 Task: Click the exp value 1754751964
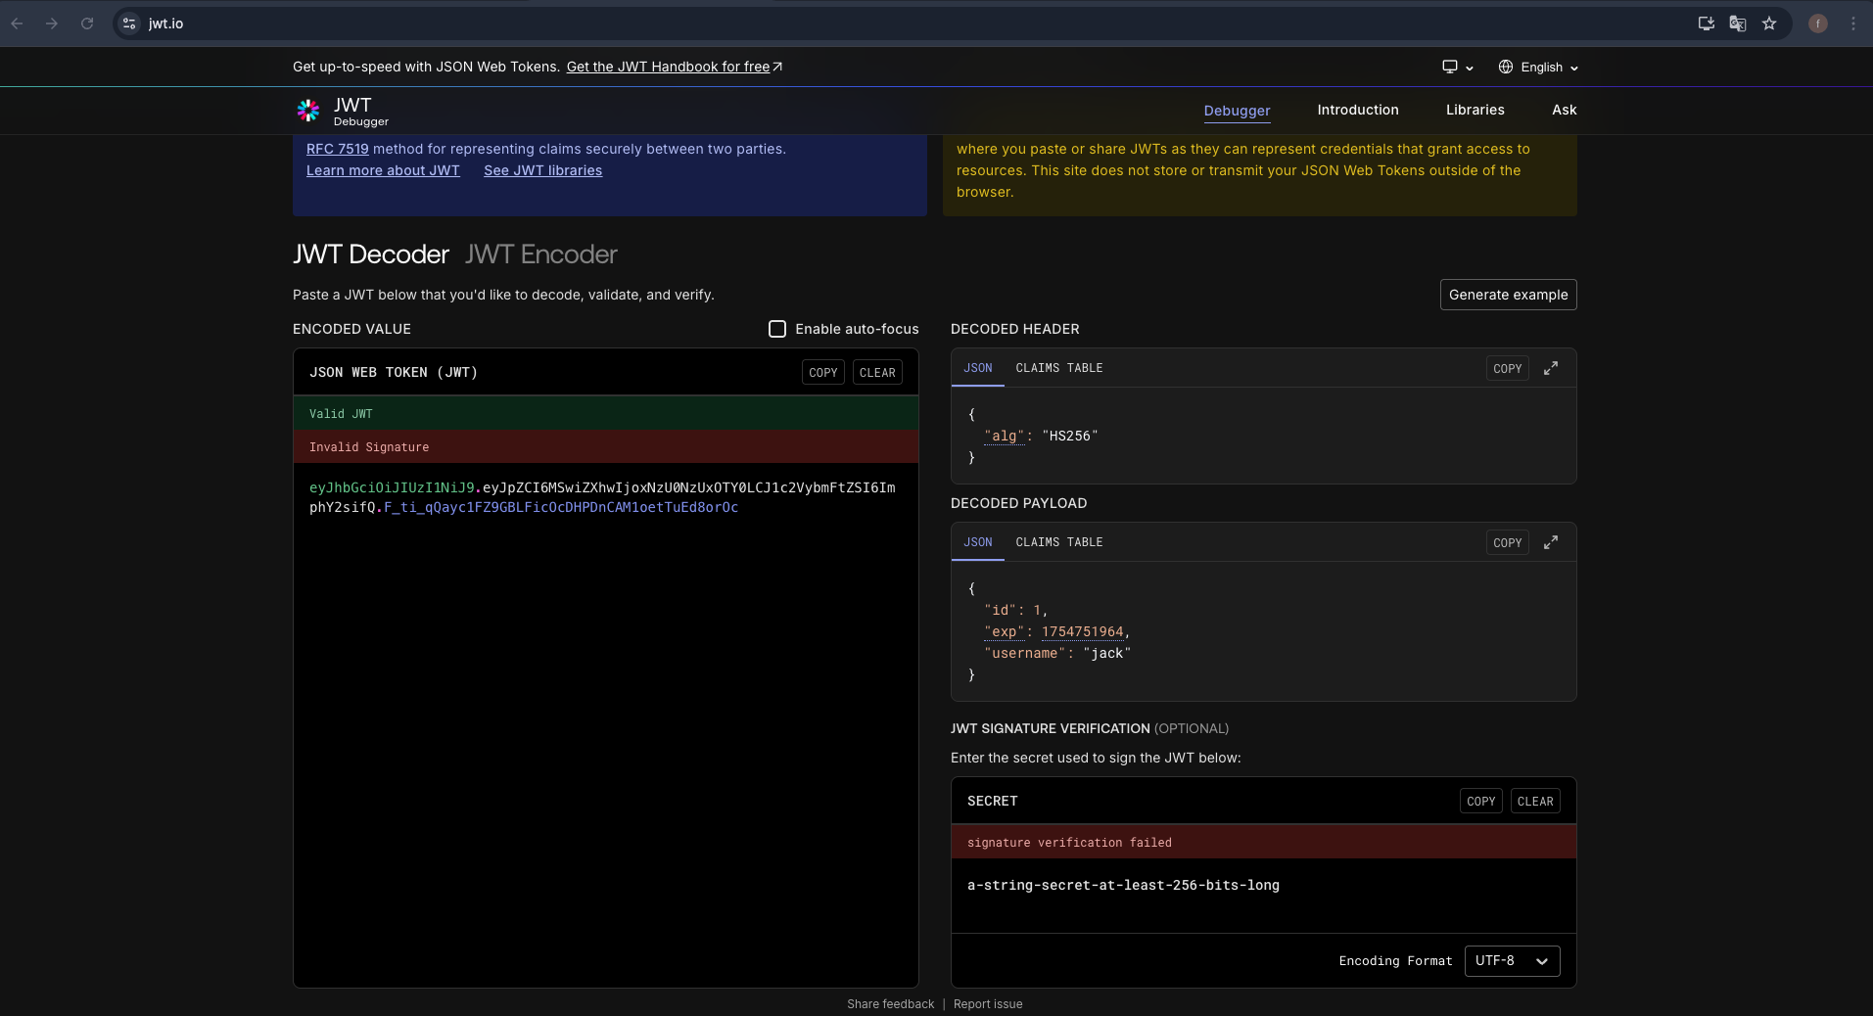coord(1082,631)
